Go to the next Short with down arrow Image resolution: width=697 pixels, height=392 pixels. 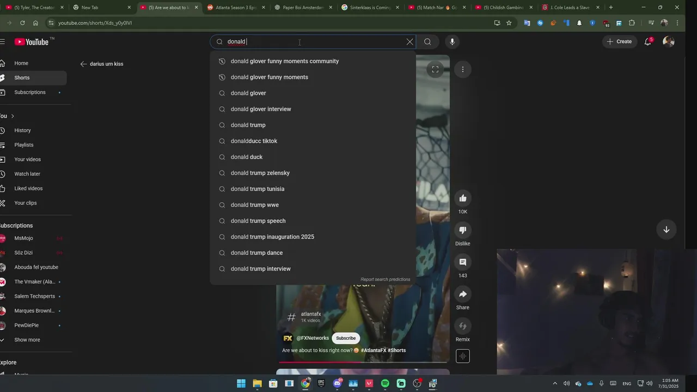pyautogui.click(x=666, y=229)
